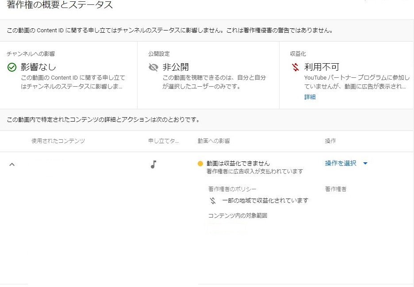Click the 申し立てタイプ column header
The width and height of the screenshot is (414, 287).
(x=162, y=141)
